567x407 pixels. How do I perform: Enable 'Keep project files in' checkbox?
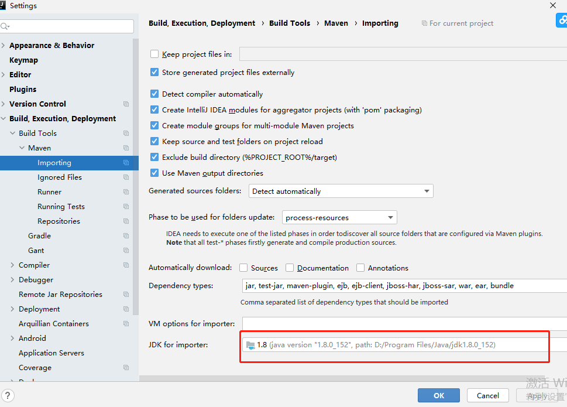point(154,54)
